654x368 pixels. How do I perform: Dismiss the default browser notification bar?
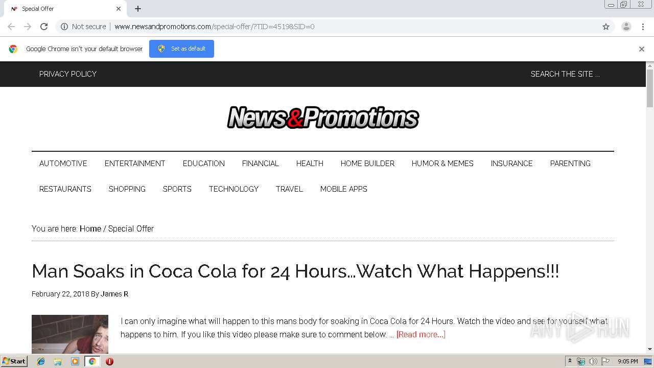coord(642,49)
